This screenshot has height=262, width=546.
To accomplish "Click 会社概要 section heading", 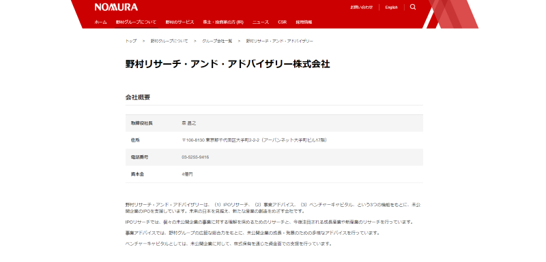I will click(x=138, y=97).
